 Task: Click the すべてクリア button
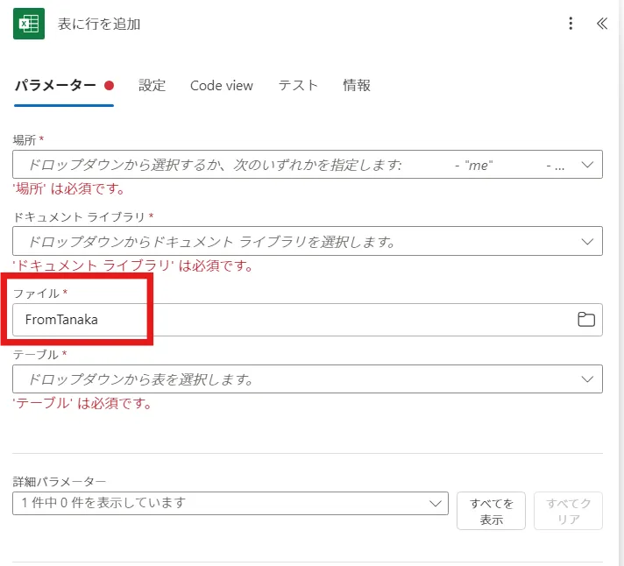click(568, 511)
